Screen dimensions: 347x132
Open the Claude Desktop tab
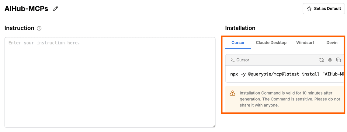click(271, 43)
